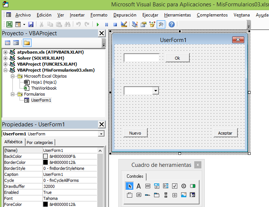Click the Nuevo button on UserForm1
Image resolution: width=269 pixels, height=207 pixels.
click(136, 133)
